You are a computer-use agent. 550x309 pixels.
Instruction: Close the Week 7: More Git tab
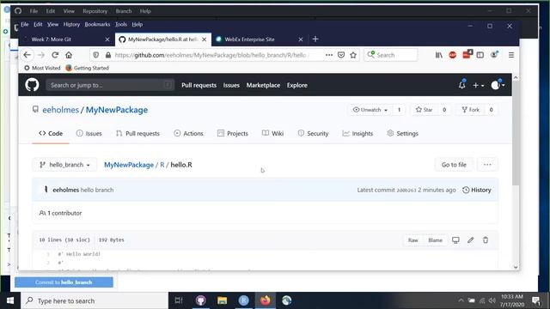point(107,39)
